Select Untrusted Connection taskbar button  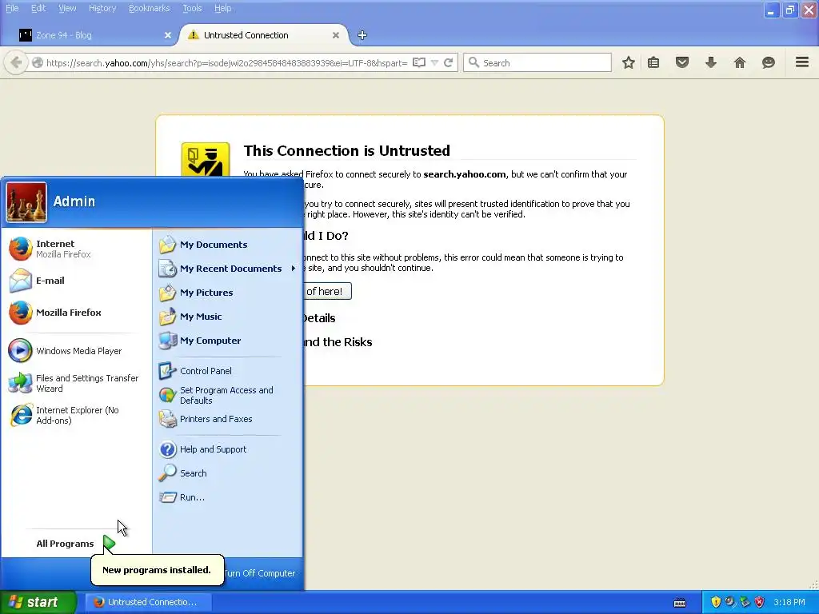pos(148,602)
